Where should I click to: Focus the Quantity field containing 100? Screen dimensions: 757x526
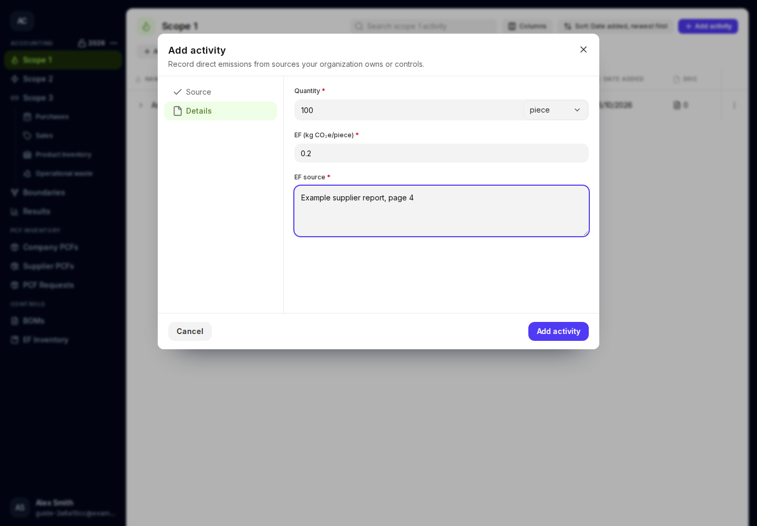[x=408, y=110]
